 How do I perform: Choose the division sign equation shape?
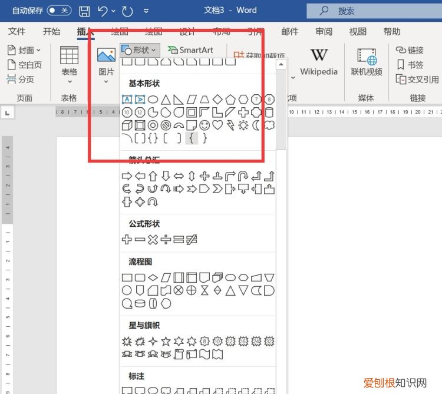tap(166, 240)
